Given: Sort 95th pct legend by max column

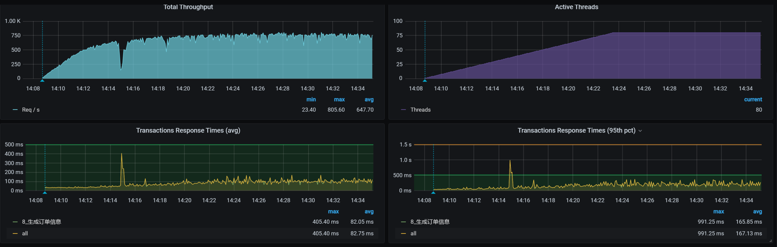Looking at the screenshot, I should (x=718, y=212).
